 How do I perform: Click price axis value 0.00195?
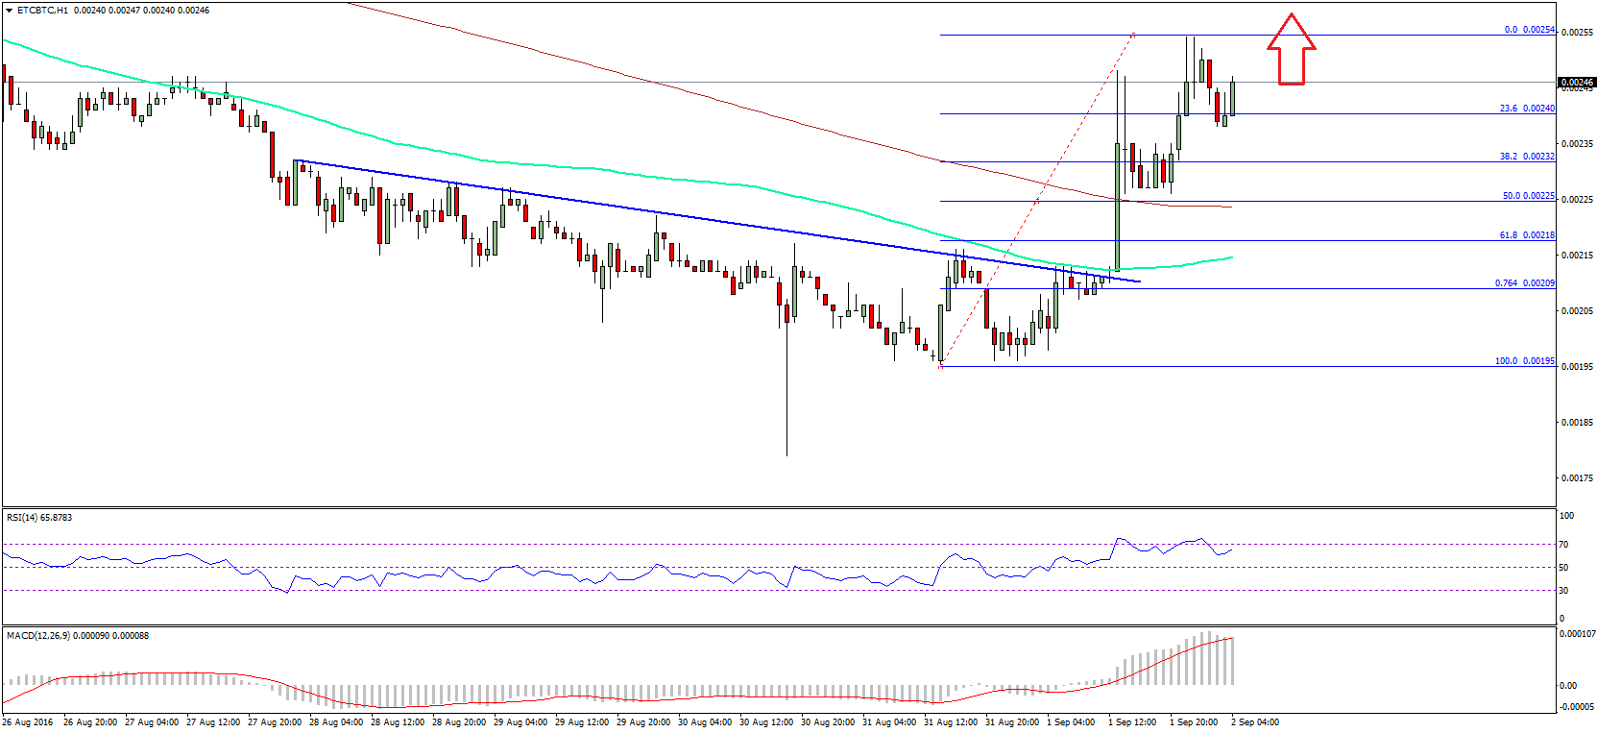[x=1578, y=367]
